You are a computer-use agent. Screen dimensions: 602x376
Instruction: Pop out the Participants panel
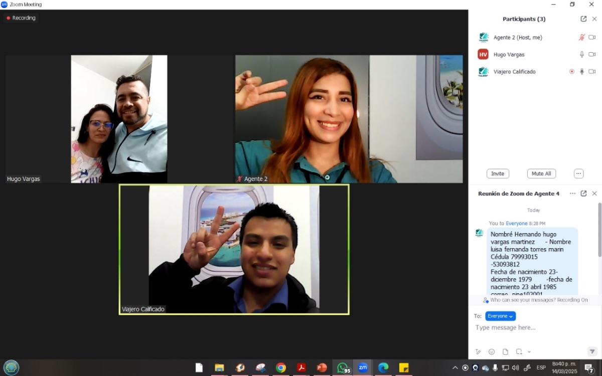click(583, 19)
